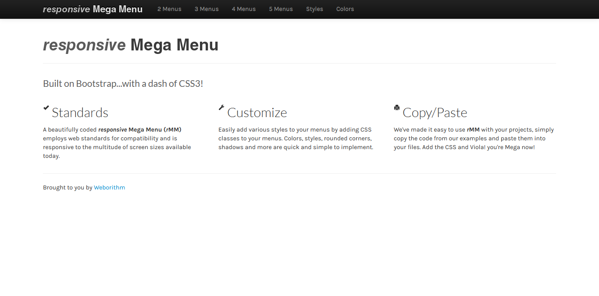This screenshot has width=599, height=296.
Task: Open the Styles page
Action: tap(314, 9)
